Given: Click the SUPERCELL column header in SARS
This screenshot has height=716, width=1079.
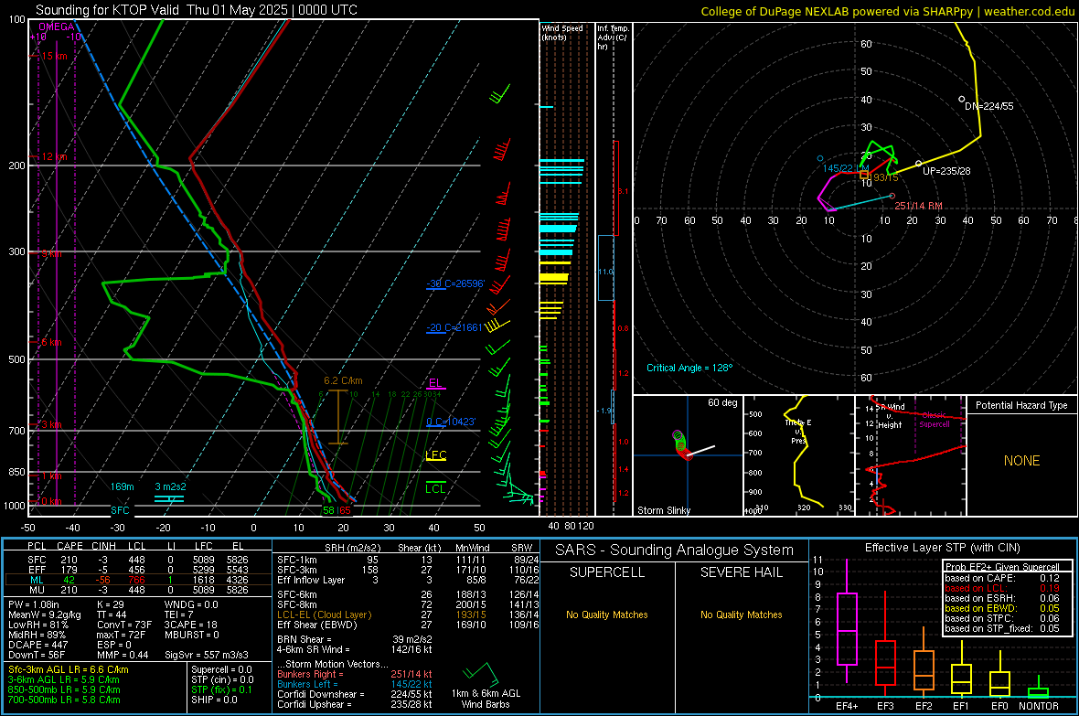Looking at the screenshot, I should pyautogui.click(x=607, y=572).
